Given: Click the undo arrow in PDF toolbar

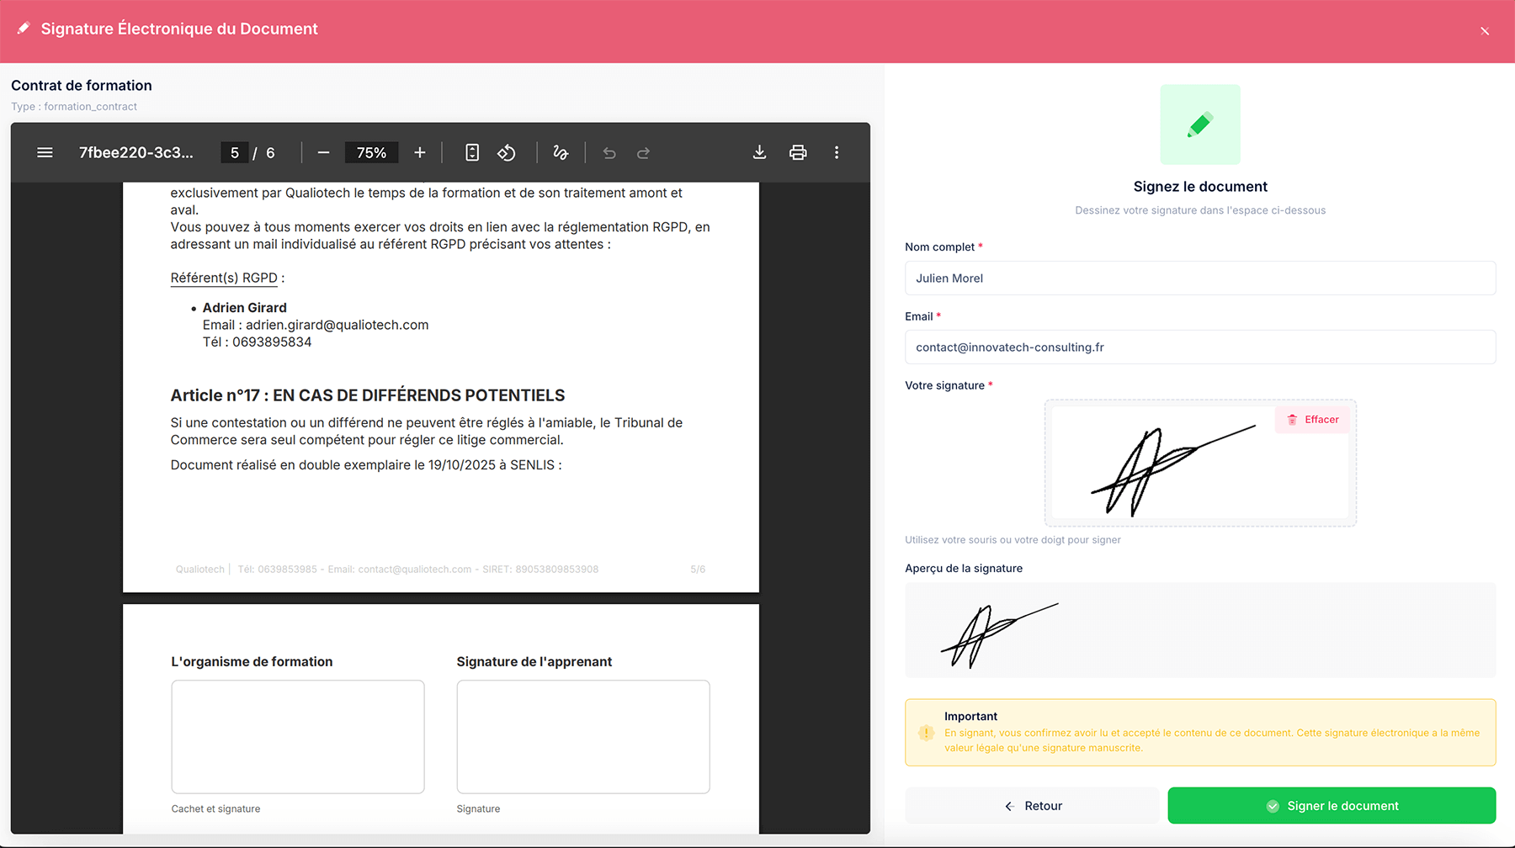Looking at the screenshot, I should (609, 152).
